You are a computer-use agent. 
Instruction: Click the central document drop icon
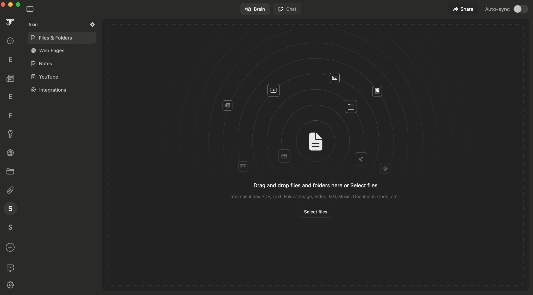pos(315,142)
